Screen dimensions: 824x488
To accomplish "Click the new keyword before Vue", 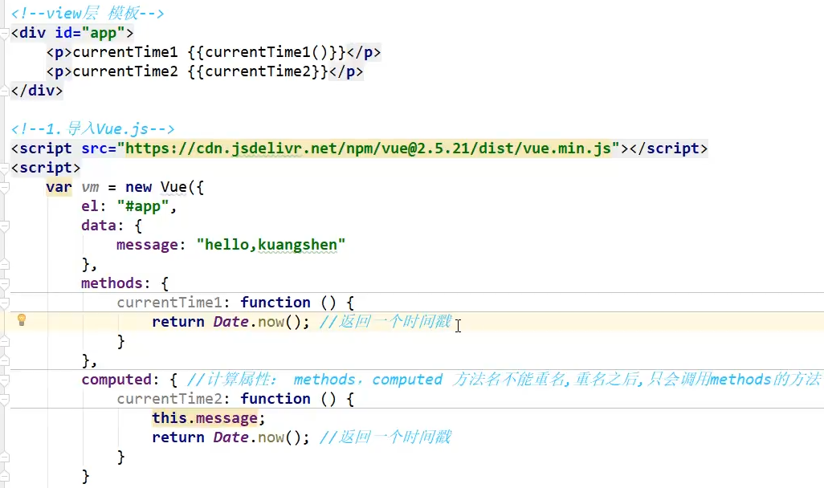I will pyautogui.click(x=138, y=187).
